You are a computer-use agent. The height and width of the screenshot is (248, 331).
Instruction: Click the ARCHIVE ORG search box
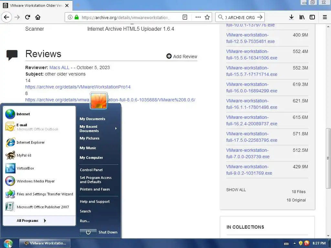[240, 17]
